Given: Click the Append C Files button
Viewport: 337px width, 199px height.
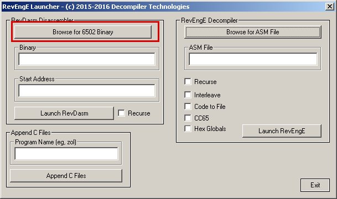Looking at the screenshot, I should [66, 176].
